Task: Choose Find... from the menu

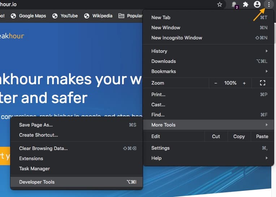Action: [208, 115]
